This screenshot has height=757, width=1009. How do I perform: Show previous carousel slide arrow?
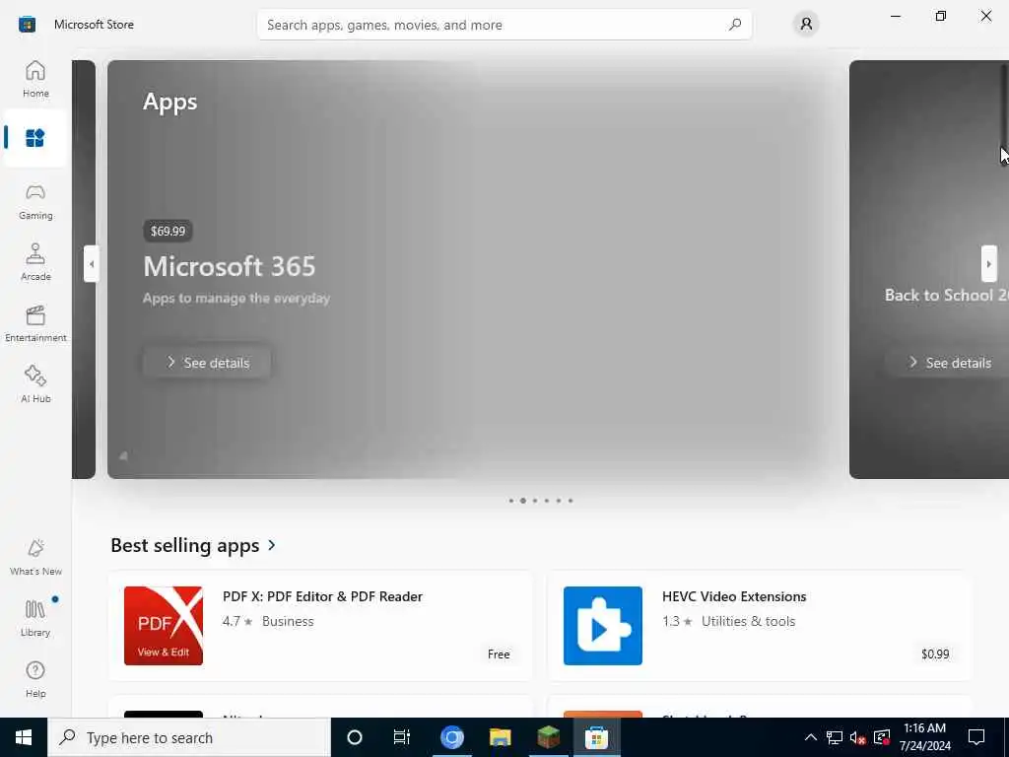[x=92, y=264]
